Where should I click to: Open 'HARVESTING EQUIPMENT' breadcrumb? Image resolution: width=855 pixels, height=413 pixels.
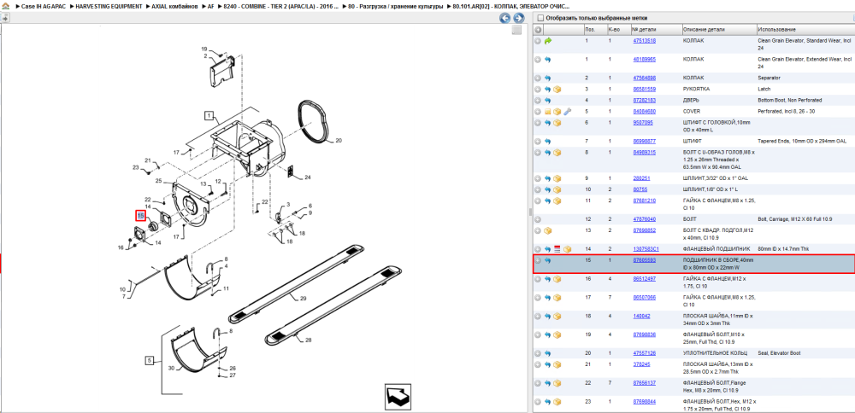pyautogui.click(x=109, y=7)
